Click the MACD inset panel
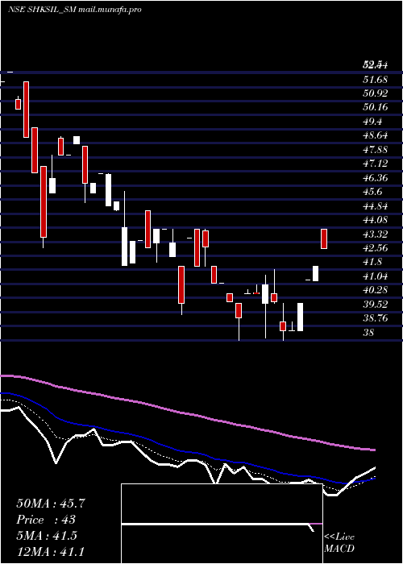403x564 pixels. point(222,524)
